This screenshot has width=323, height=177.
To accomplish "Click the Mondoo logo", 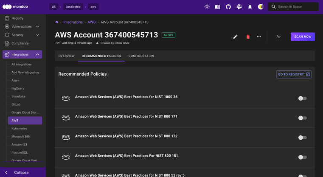I will click(15, 7).
